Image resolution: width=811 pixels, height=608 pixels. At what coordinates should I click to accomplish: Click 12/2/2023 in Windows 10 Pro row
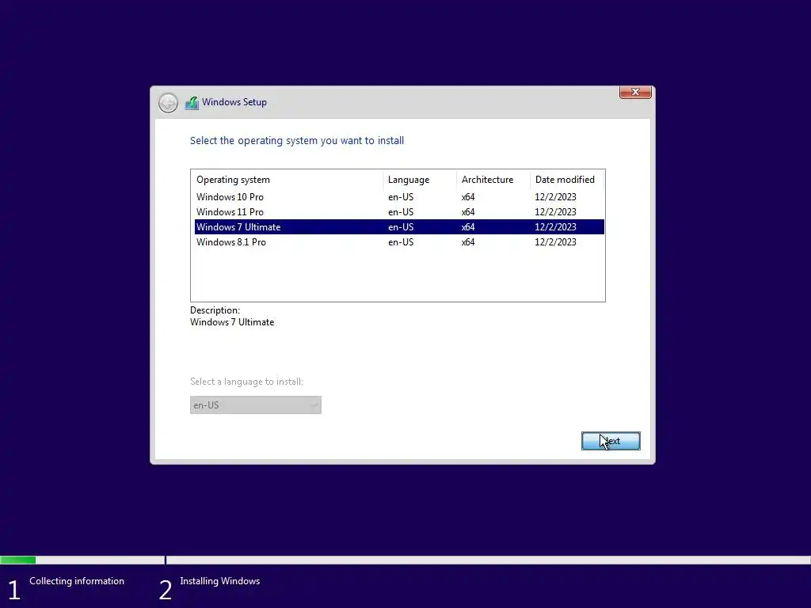[x=555, y=197]
